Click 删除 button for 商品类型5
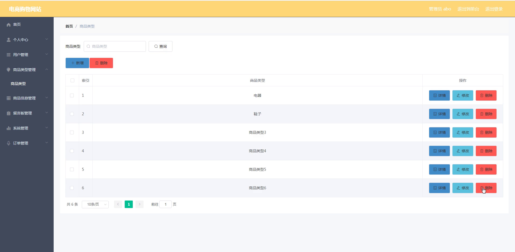 point(486,169)
